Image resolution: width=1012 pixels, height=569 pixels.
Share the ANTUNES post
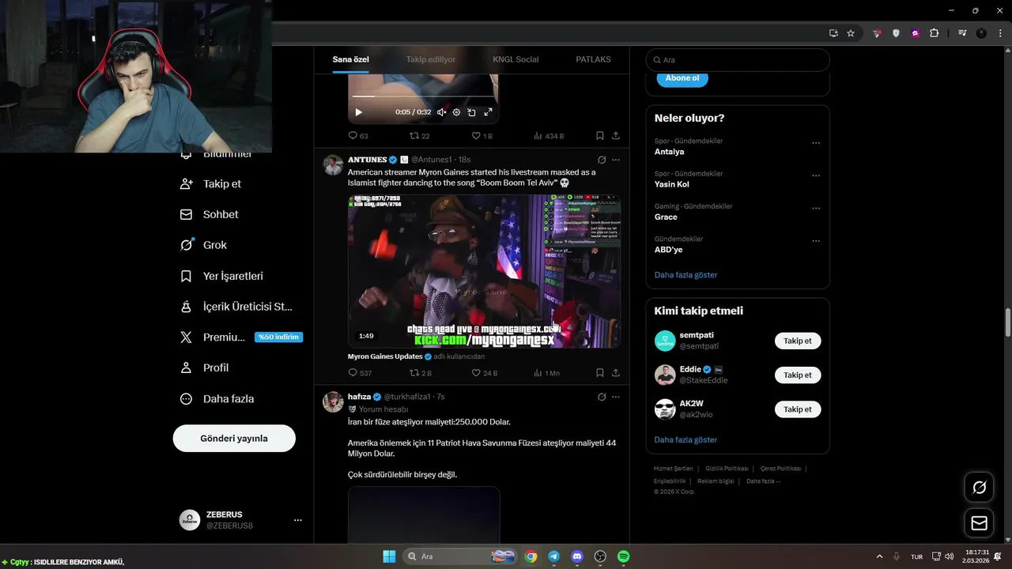(616, 373)
